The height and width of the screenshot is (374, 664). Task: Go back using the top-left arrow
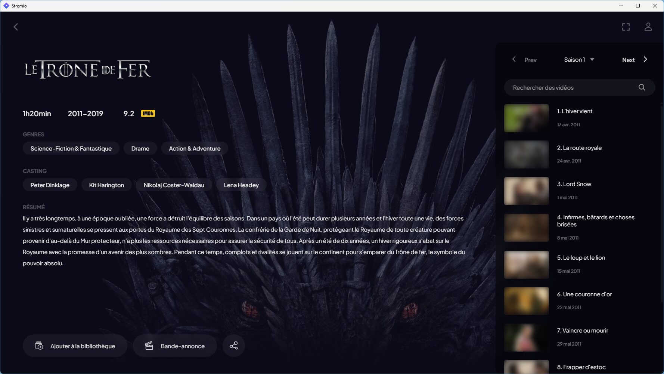point(16,27)
